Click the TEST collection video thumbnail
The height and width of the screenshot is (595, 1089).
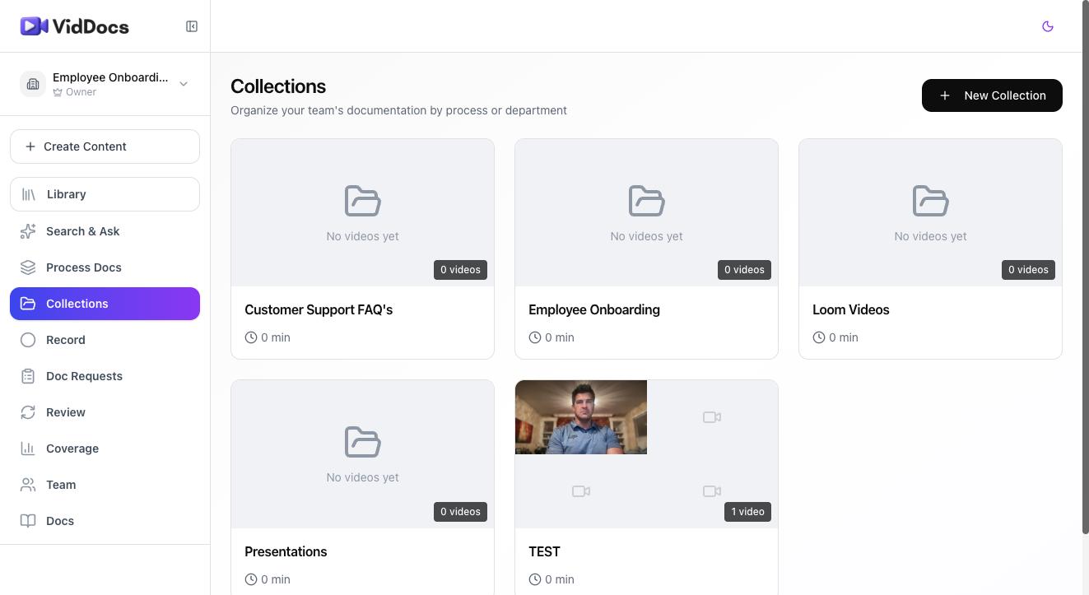tap(581, 417)
